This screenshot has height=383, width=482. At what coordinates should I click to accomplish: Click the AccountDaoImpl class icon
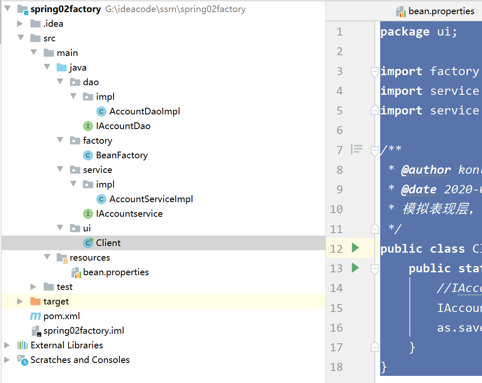101,112
